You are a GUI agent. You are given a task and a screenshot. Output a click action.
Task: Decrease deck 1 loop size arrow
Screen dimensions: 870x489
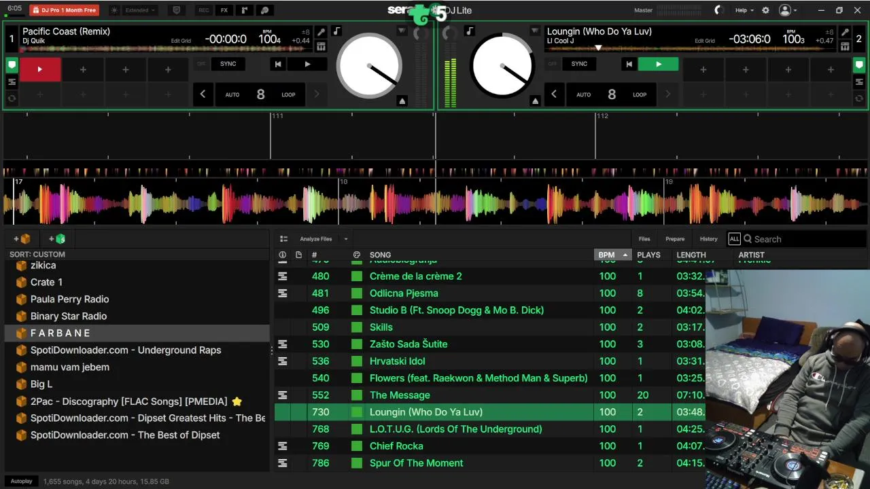(x=203, y=94)
